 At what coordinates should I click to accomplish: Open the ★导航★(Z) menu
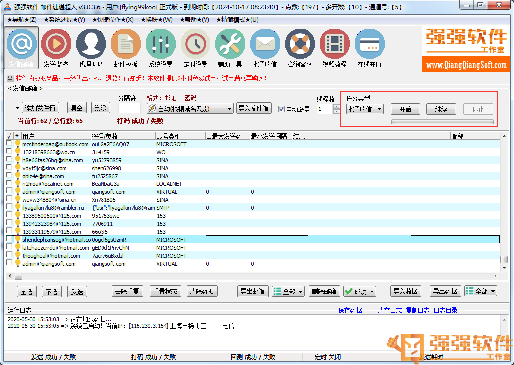coord(22,20)
